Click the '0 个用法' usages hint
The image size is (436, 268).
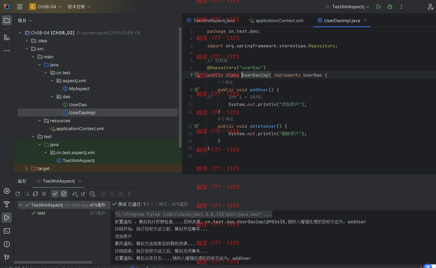click(x=226, y=119)
